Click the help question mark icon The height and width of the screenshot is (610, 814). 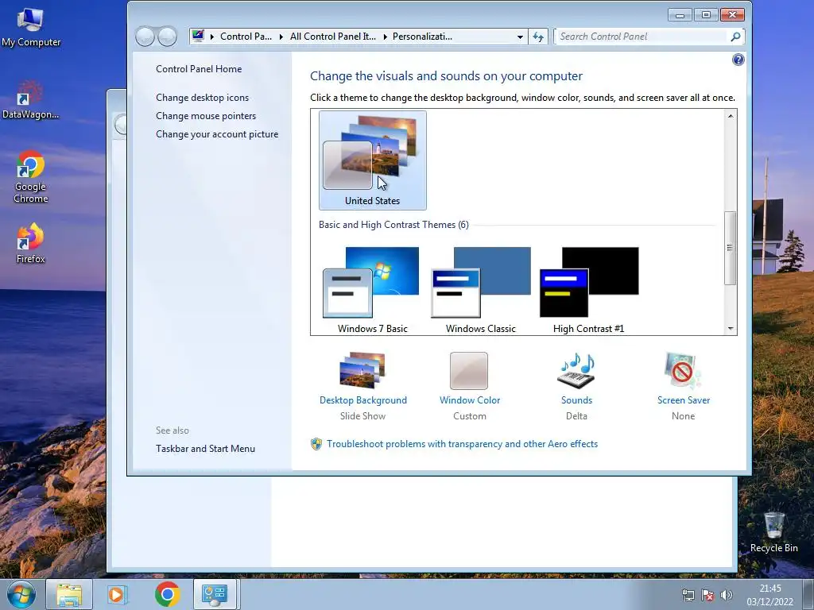click(x=738, y=60)
